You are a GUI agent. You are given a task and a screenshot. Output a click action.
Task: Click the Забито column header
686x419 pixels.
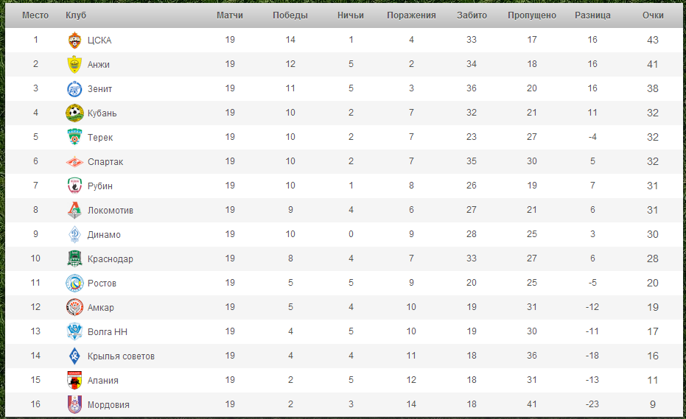[472, 15]
